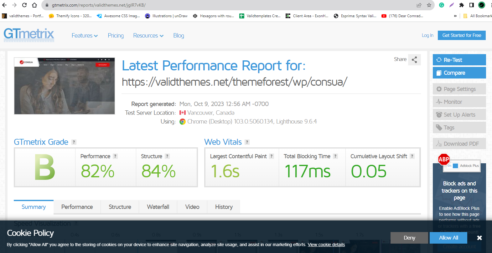
Task: Open help for Largest Contentful Paint
Action: point(272,156)
